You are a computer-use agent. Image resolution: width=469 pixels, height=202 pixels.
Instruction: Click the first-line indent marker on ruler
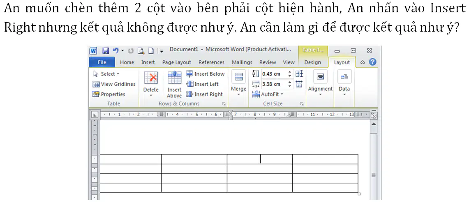(x=230, y=112)
